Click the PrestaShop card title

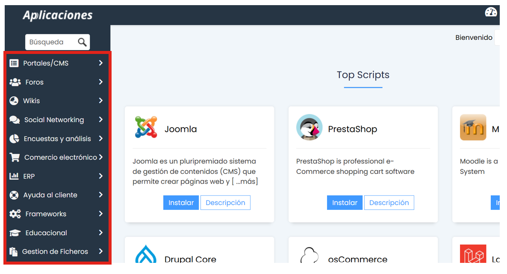[352, 129]
